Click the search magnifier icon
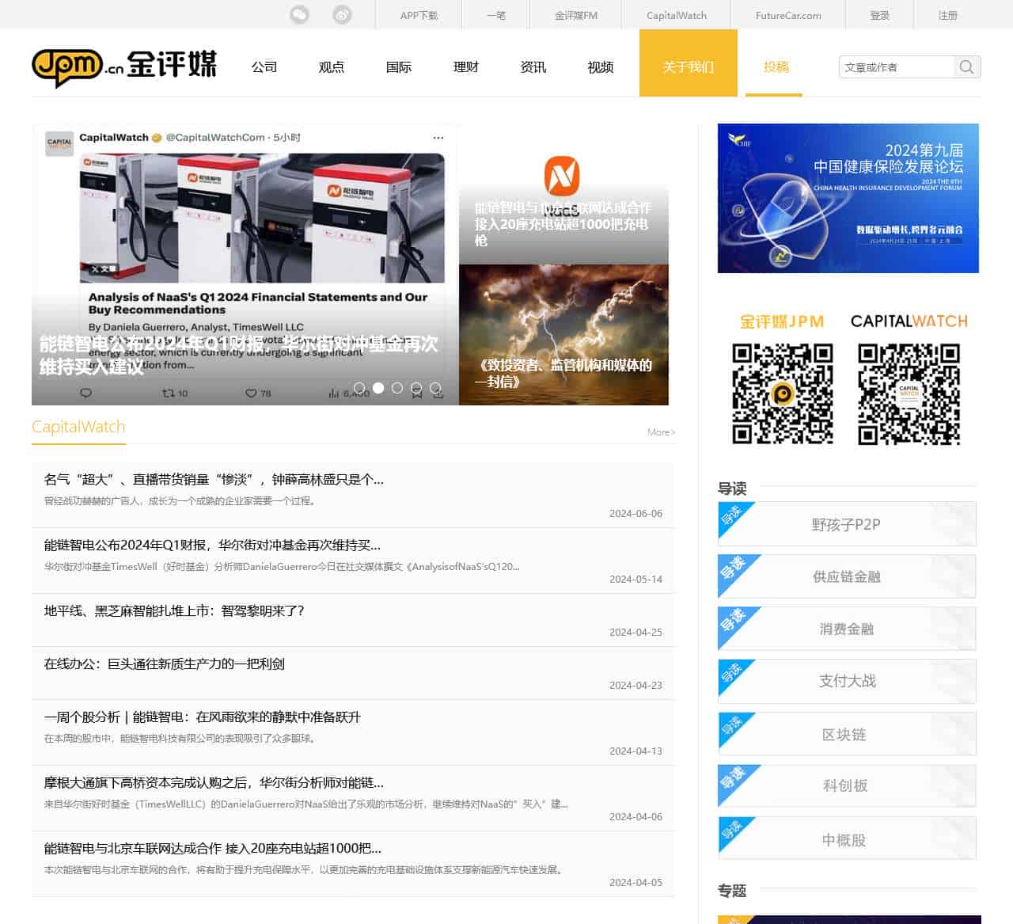Image resolution: width=1013 pixels, height=924 pixels. point(966,67)
